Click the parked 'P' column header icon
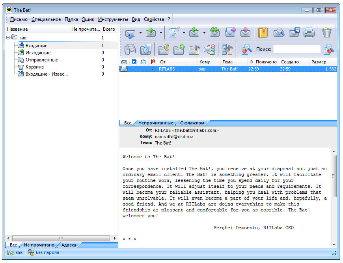Screen dimensions: 343x263 (134, 62)
